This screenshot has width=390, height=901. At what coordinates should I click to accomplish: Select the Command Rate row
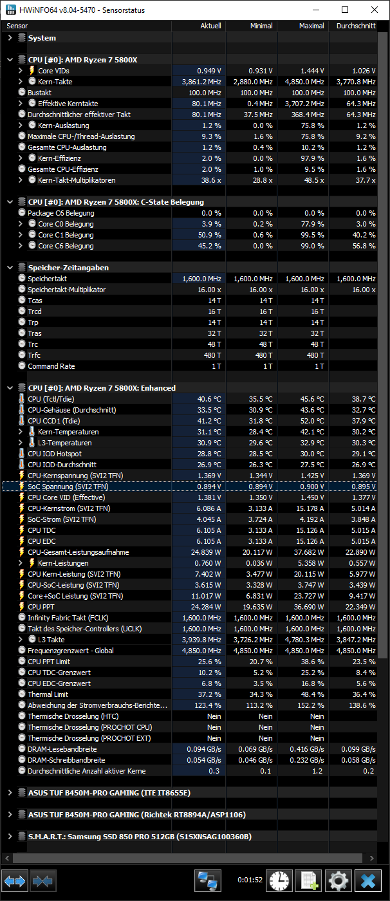[x=190, y=366]
